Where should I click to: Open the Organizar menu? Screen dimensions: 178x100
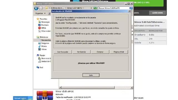pyautogui.click(x=40, y=13)
